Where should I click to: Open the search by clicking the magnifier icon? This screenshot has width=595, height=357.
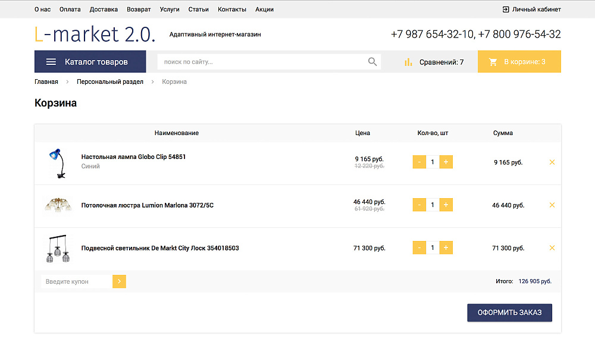(x=372, y=61)
